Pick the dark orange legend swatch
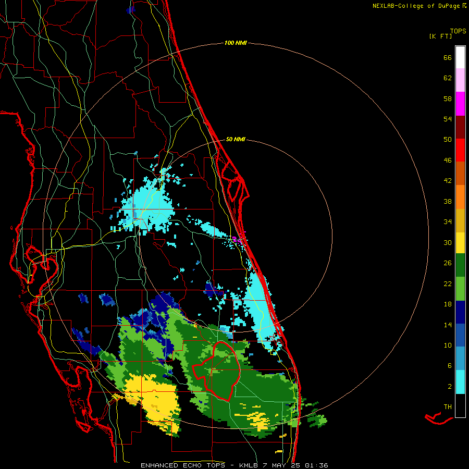469x469 pixels. [460, 173]
